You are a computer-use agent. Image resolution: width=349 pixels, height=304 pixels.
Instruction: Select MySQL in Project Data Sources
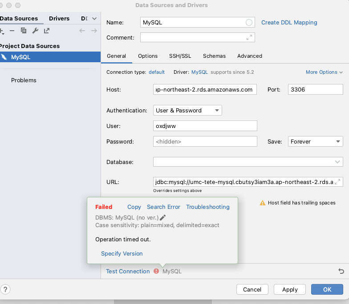click(50, 57)
